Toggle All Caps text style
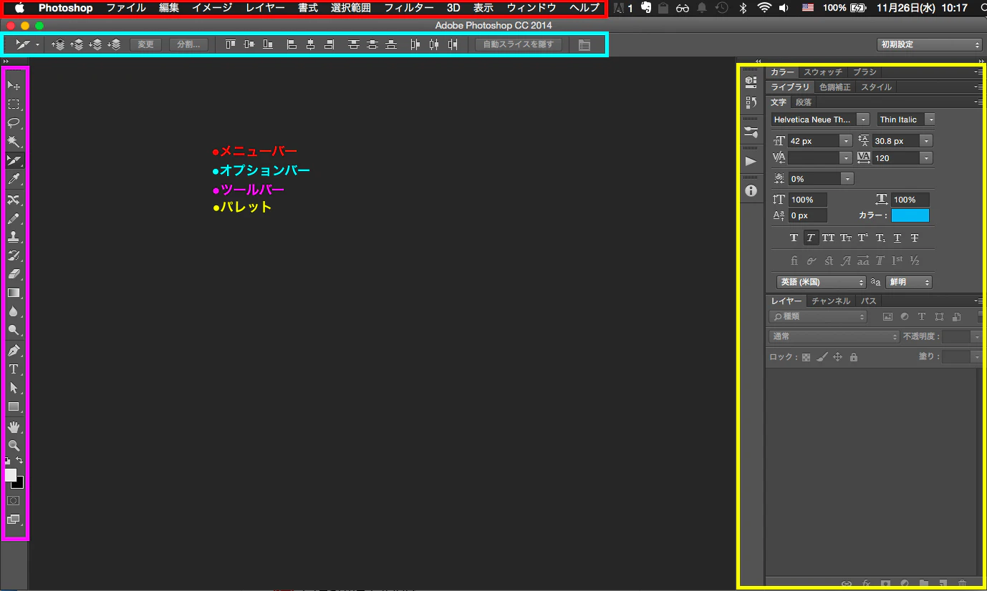This screenshot has width=987, height=591. coord(828,238)
